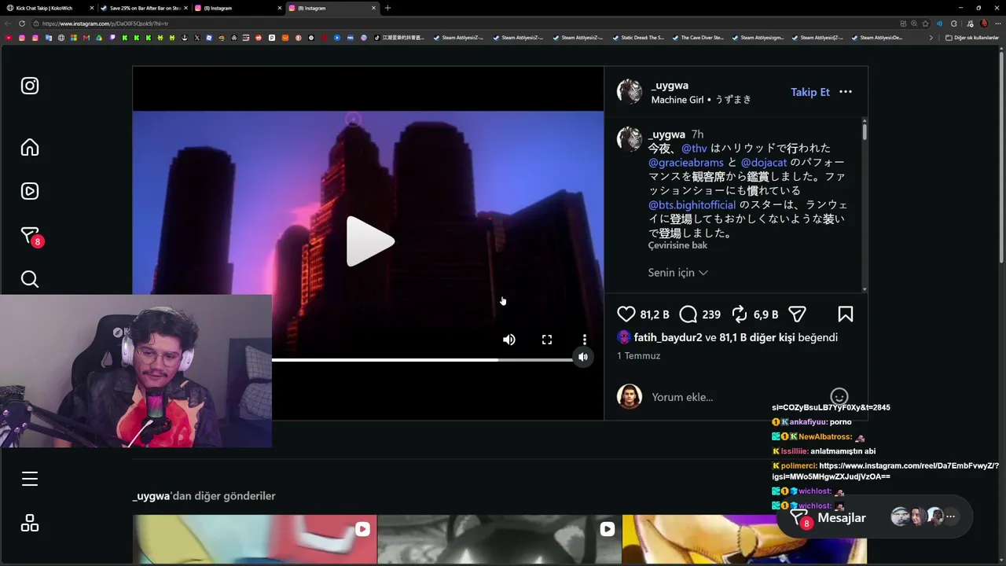Reload the page with the refresh button

(x=22, y=24)
